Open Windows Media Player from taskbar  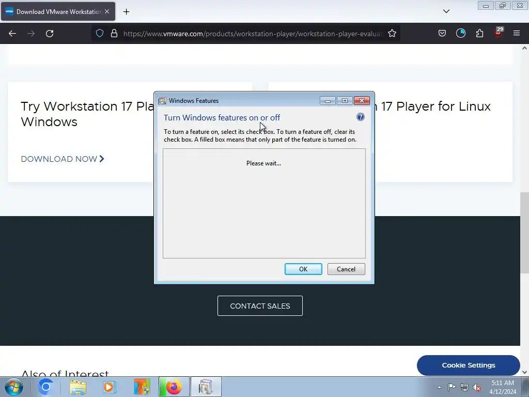110,387
